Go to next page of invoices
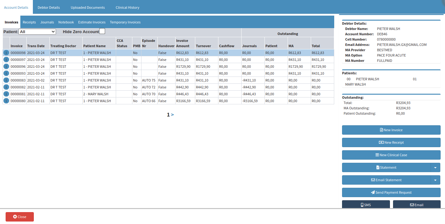 [172, 115]
